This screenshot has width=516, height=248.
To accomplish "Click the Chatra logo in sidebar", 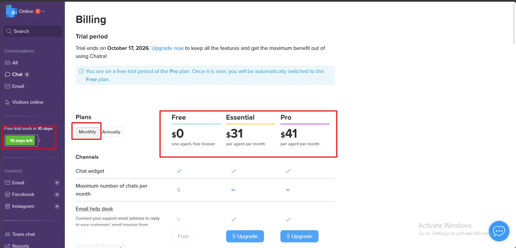I will 11,11.
